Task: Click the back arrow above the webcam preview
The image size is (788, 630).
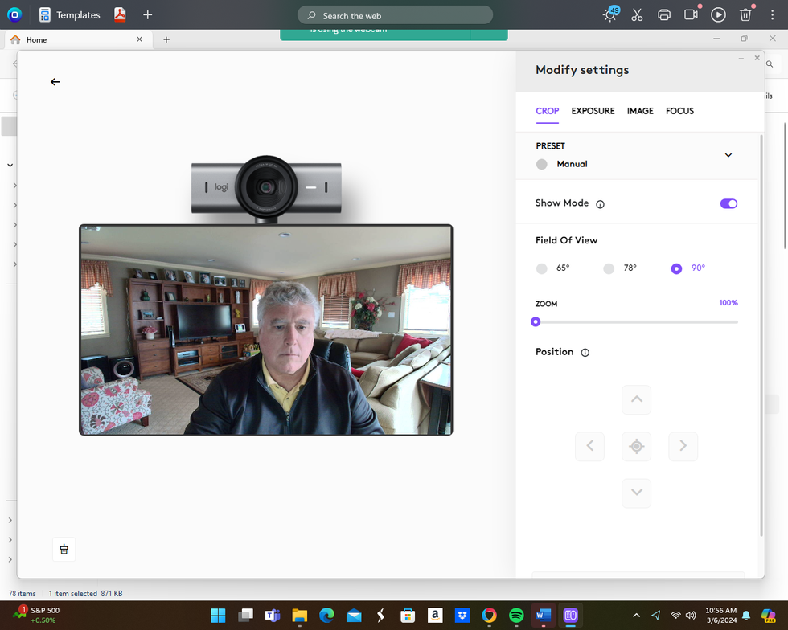Action: (55, 81)
